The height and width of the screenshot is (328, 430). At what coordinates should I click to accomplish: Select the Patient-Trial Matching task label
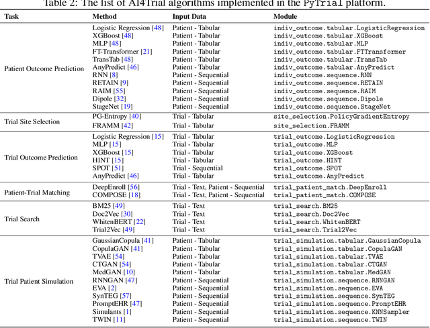37,193
